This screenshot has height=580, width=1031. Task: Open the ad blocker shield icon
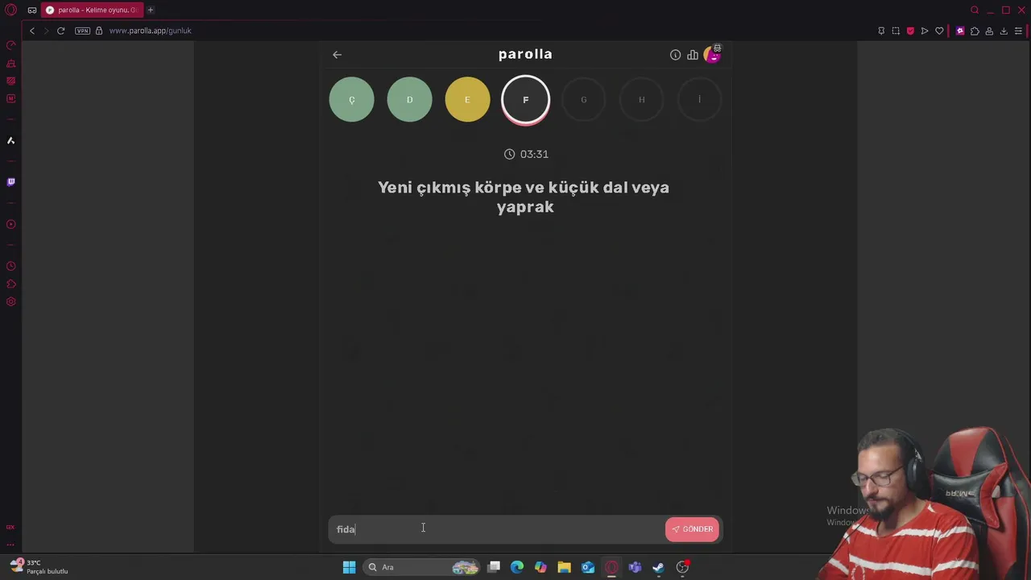(910, 31)
